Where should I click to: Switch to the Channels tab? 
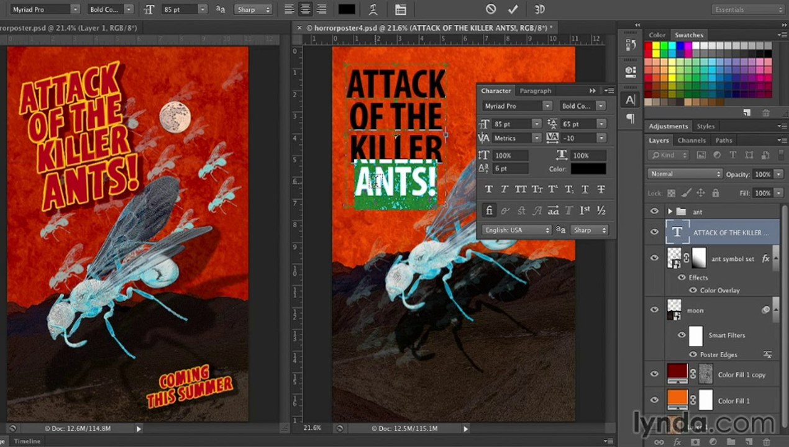pyautogui.click(x=691, y=140)
